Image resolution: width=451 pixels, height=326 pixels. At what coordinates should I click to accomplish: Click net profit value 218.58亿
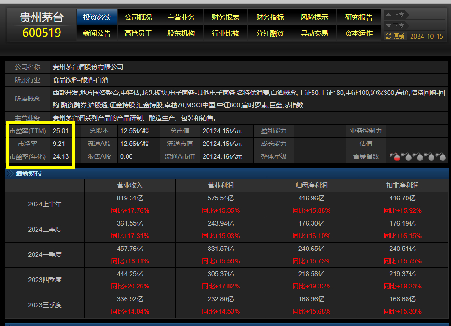tap(312, 274)
